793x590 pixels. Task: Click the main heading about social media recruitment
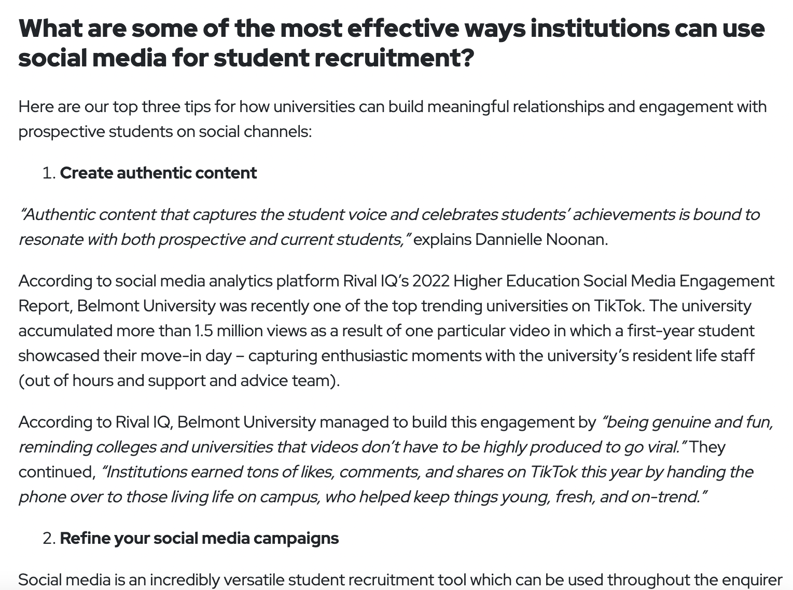(x=391, y=43)
